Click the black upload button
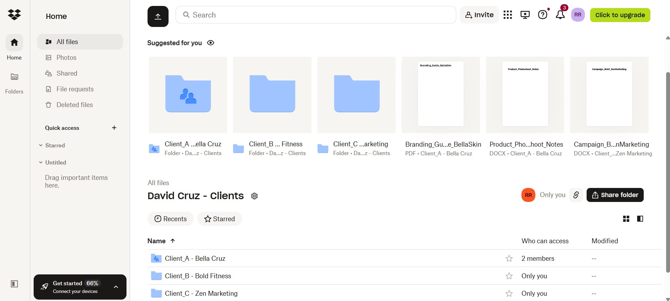 [x=158, y=16]
